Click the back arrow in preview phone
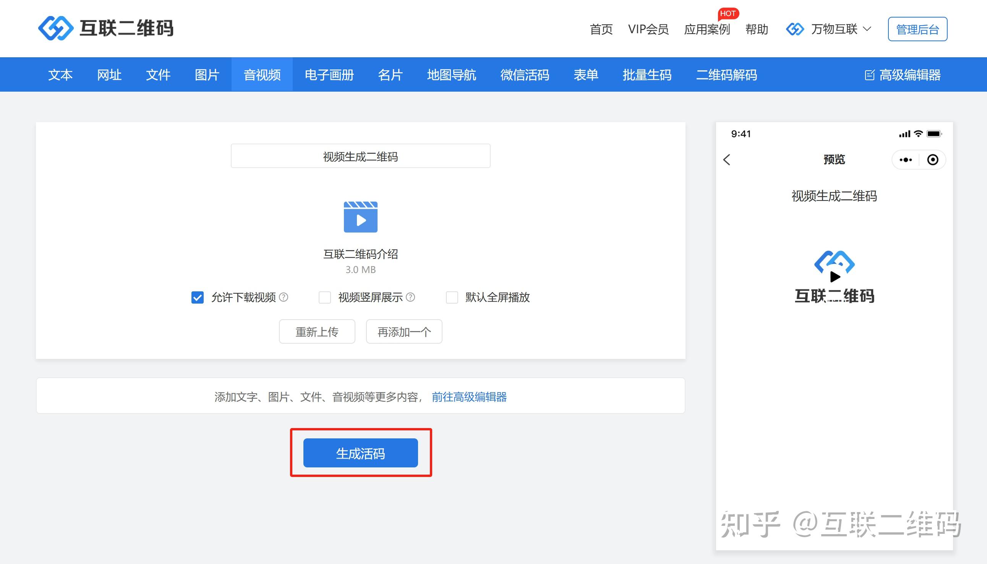This screenshot has width=987, height=564. 727,160
